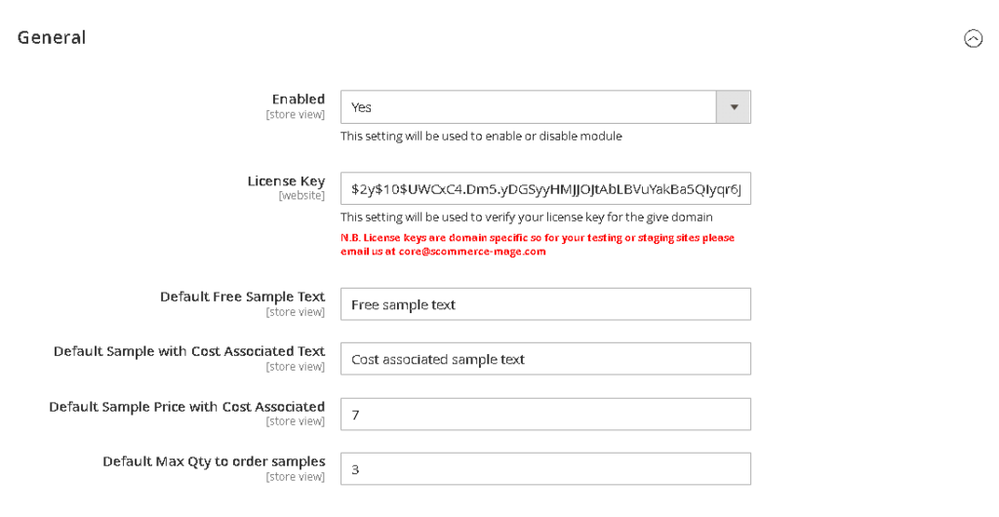Click the Default Sample with Cost Associated Text label
The height and width of the screenshot is (517, 999).
189,351
